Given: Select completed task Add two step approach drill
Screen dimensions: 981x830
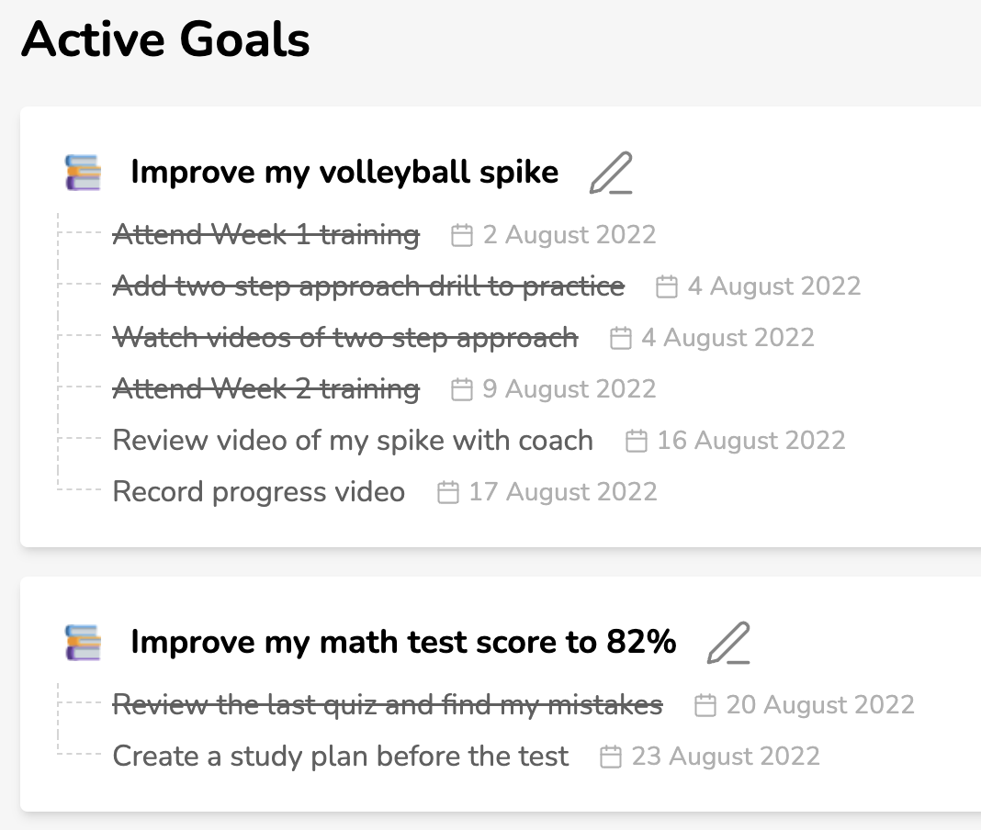Looking at the screenshot, I should tap(368, 286).
